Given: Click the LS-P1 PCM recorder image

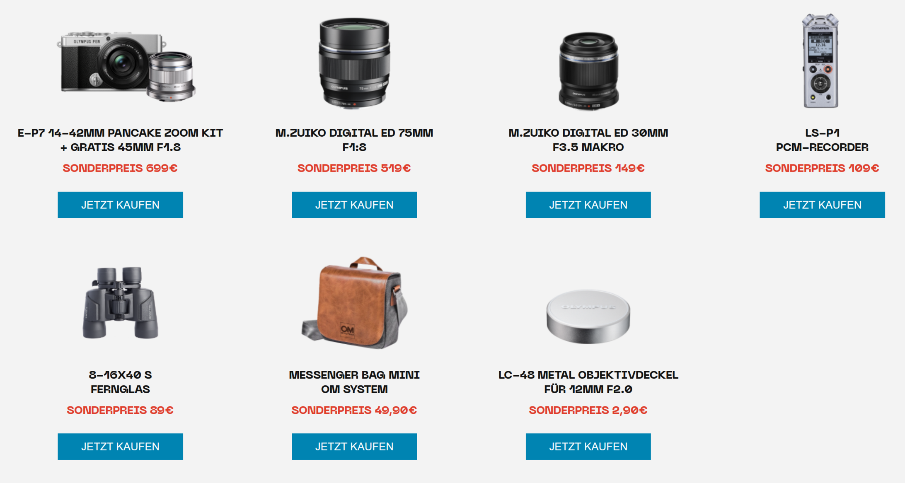Looking at the screenshot, I should tap(820, 61).
